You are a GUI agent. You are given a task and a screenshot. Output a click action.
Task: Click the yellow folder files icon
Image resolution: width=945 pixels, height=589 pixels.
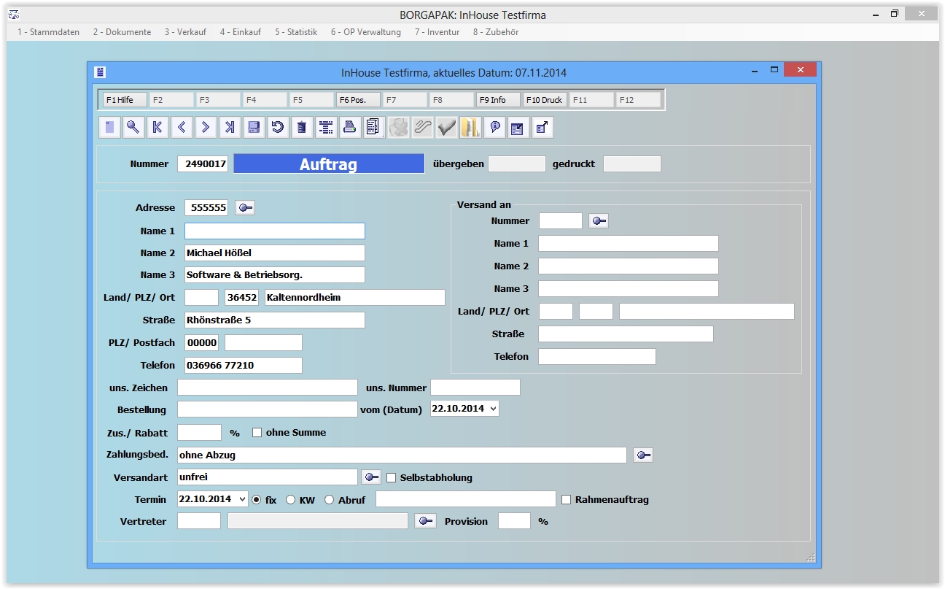[x=470, y=128]
